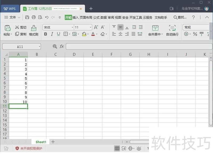This screenshot has height=159, width=213.
Task: Click the 查找 search button
Action: (180, 17)
